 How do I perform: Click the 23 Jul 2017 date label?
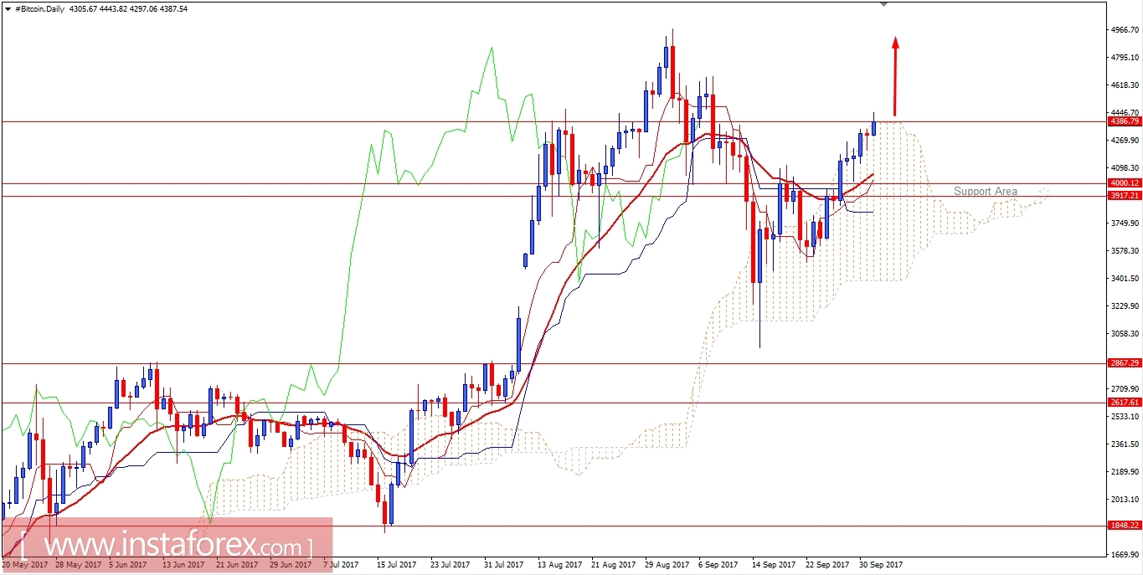tap(451, 565)
